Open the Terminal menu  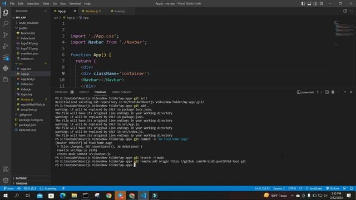point(75,4)
